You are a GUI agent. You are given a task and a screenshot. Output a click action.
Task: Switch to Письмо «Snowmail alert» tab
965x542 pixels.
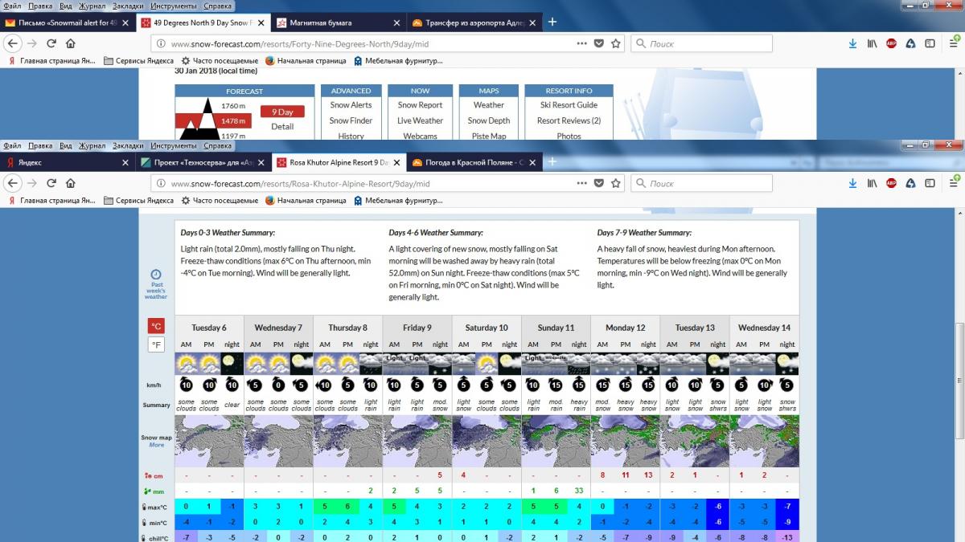coord(68,22)
